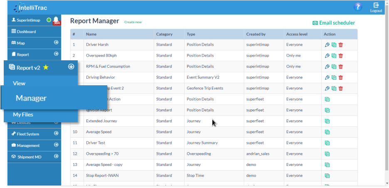Copy the RPM & Fuel Consumption report

coord(334,67)
